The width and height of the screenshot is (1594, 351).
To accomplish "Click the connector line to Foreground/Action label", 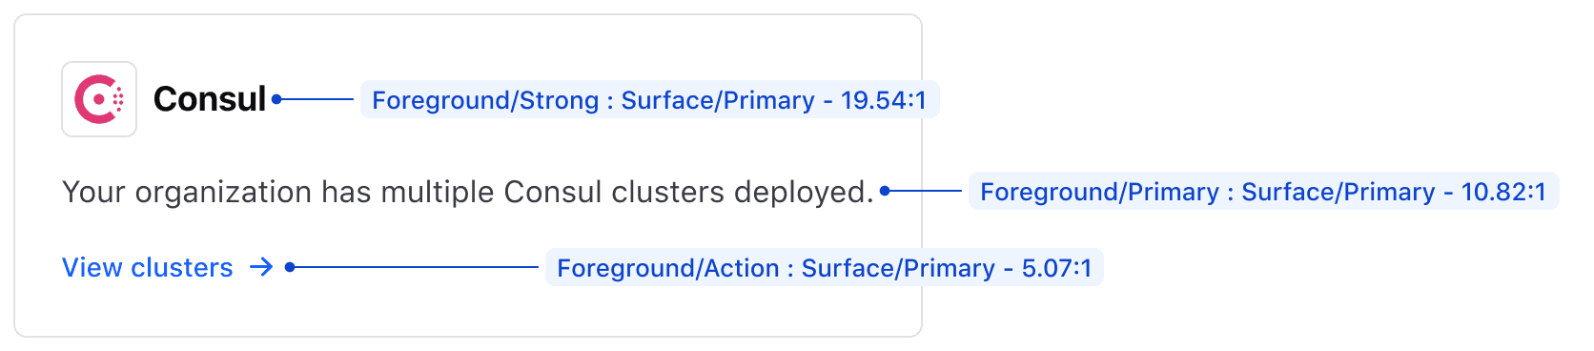I will point(418,267).
